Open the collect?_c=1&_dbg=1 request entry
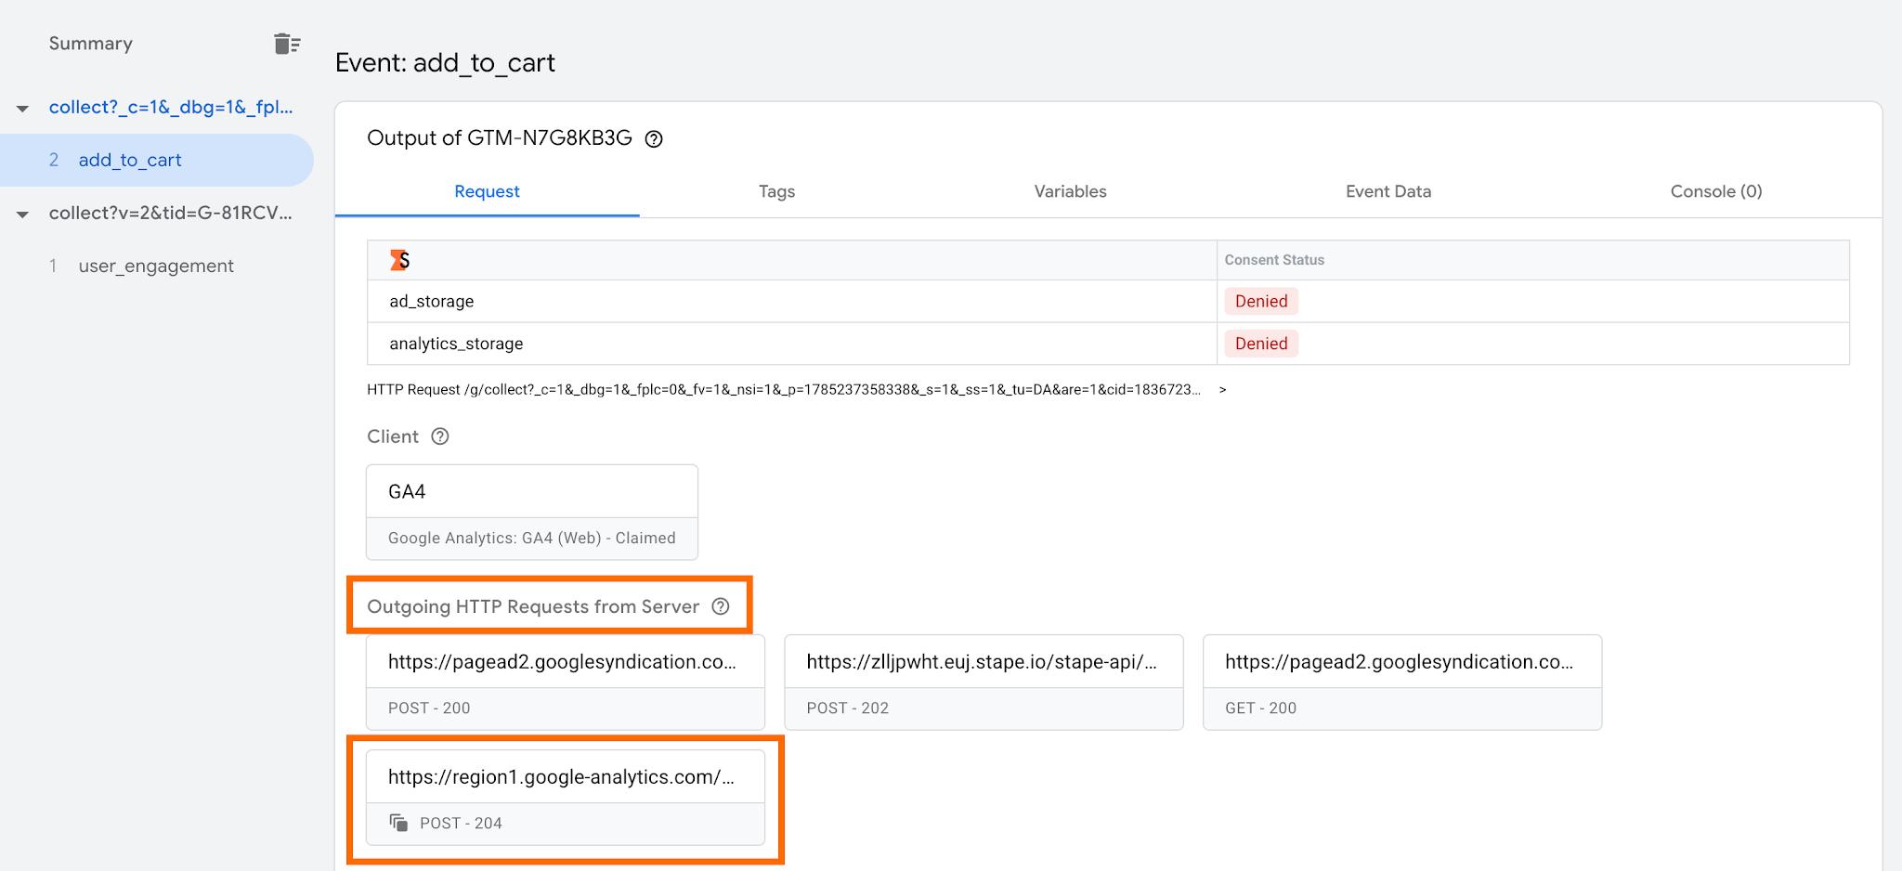Screen dimensions: 1902x871 (171, 107)
